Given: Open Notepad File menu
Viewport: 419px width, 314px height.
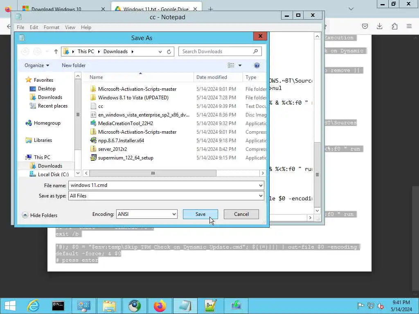Looking at the screenshot, I should point(20,27).
